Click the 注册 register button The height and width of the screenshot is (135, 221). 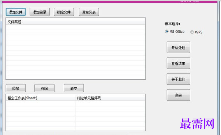click(x=179, y=95)
